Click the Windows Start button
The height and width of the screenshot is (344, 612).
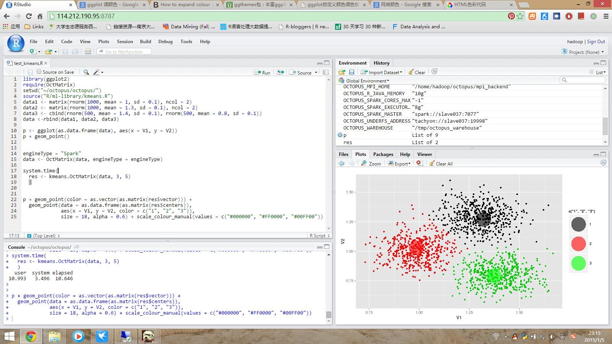(x=9, y=337)
